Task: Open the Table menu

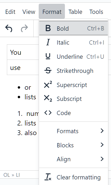Action: click(x=75, y=12)
